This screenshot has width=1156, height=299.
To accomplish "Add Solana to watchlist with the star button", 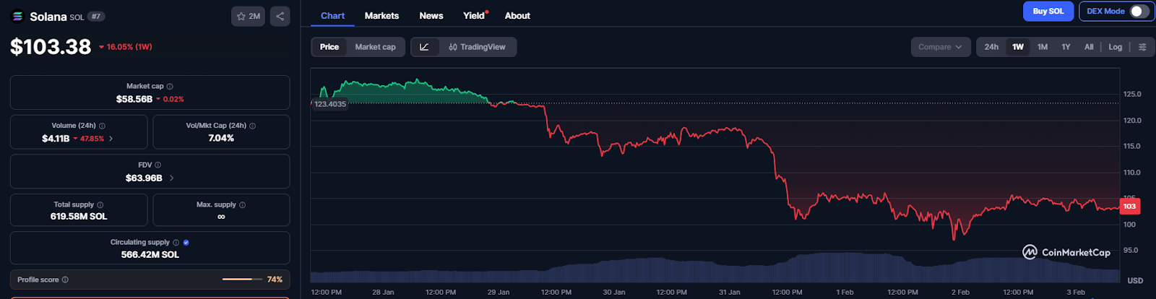I will point(248,16).
